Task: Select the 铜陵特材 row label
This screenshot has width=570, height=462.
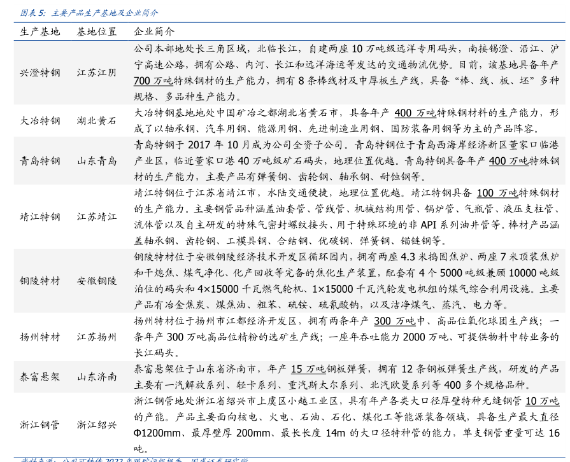Action: (x=40, y=281)
